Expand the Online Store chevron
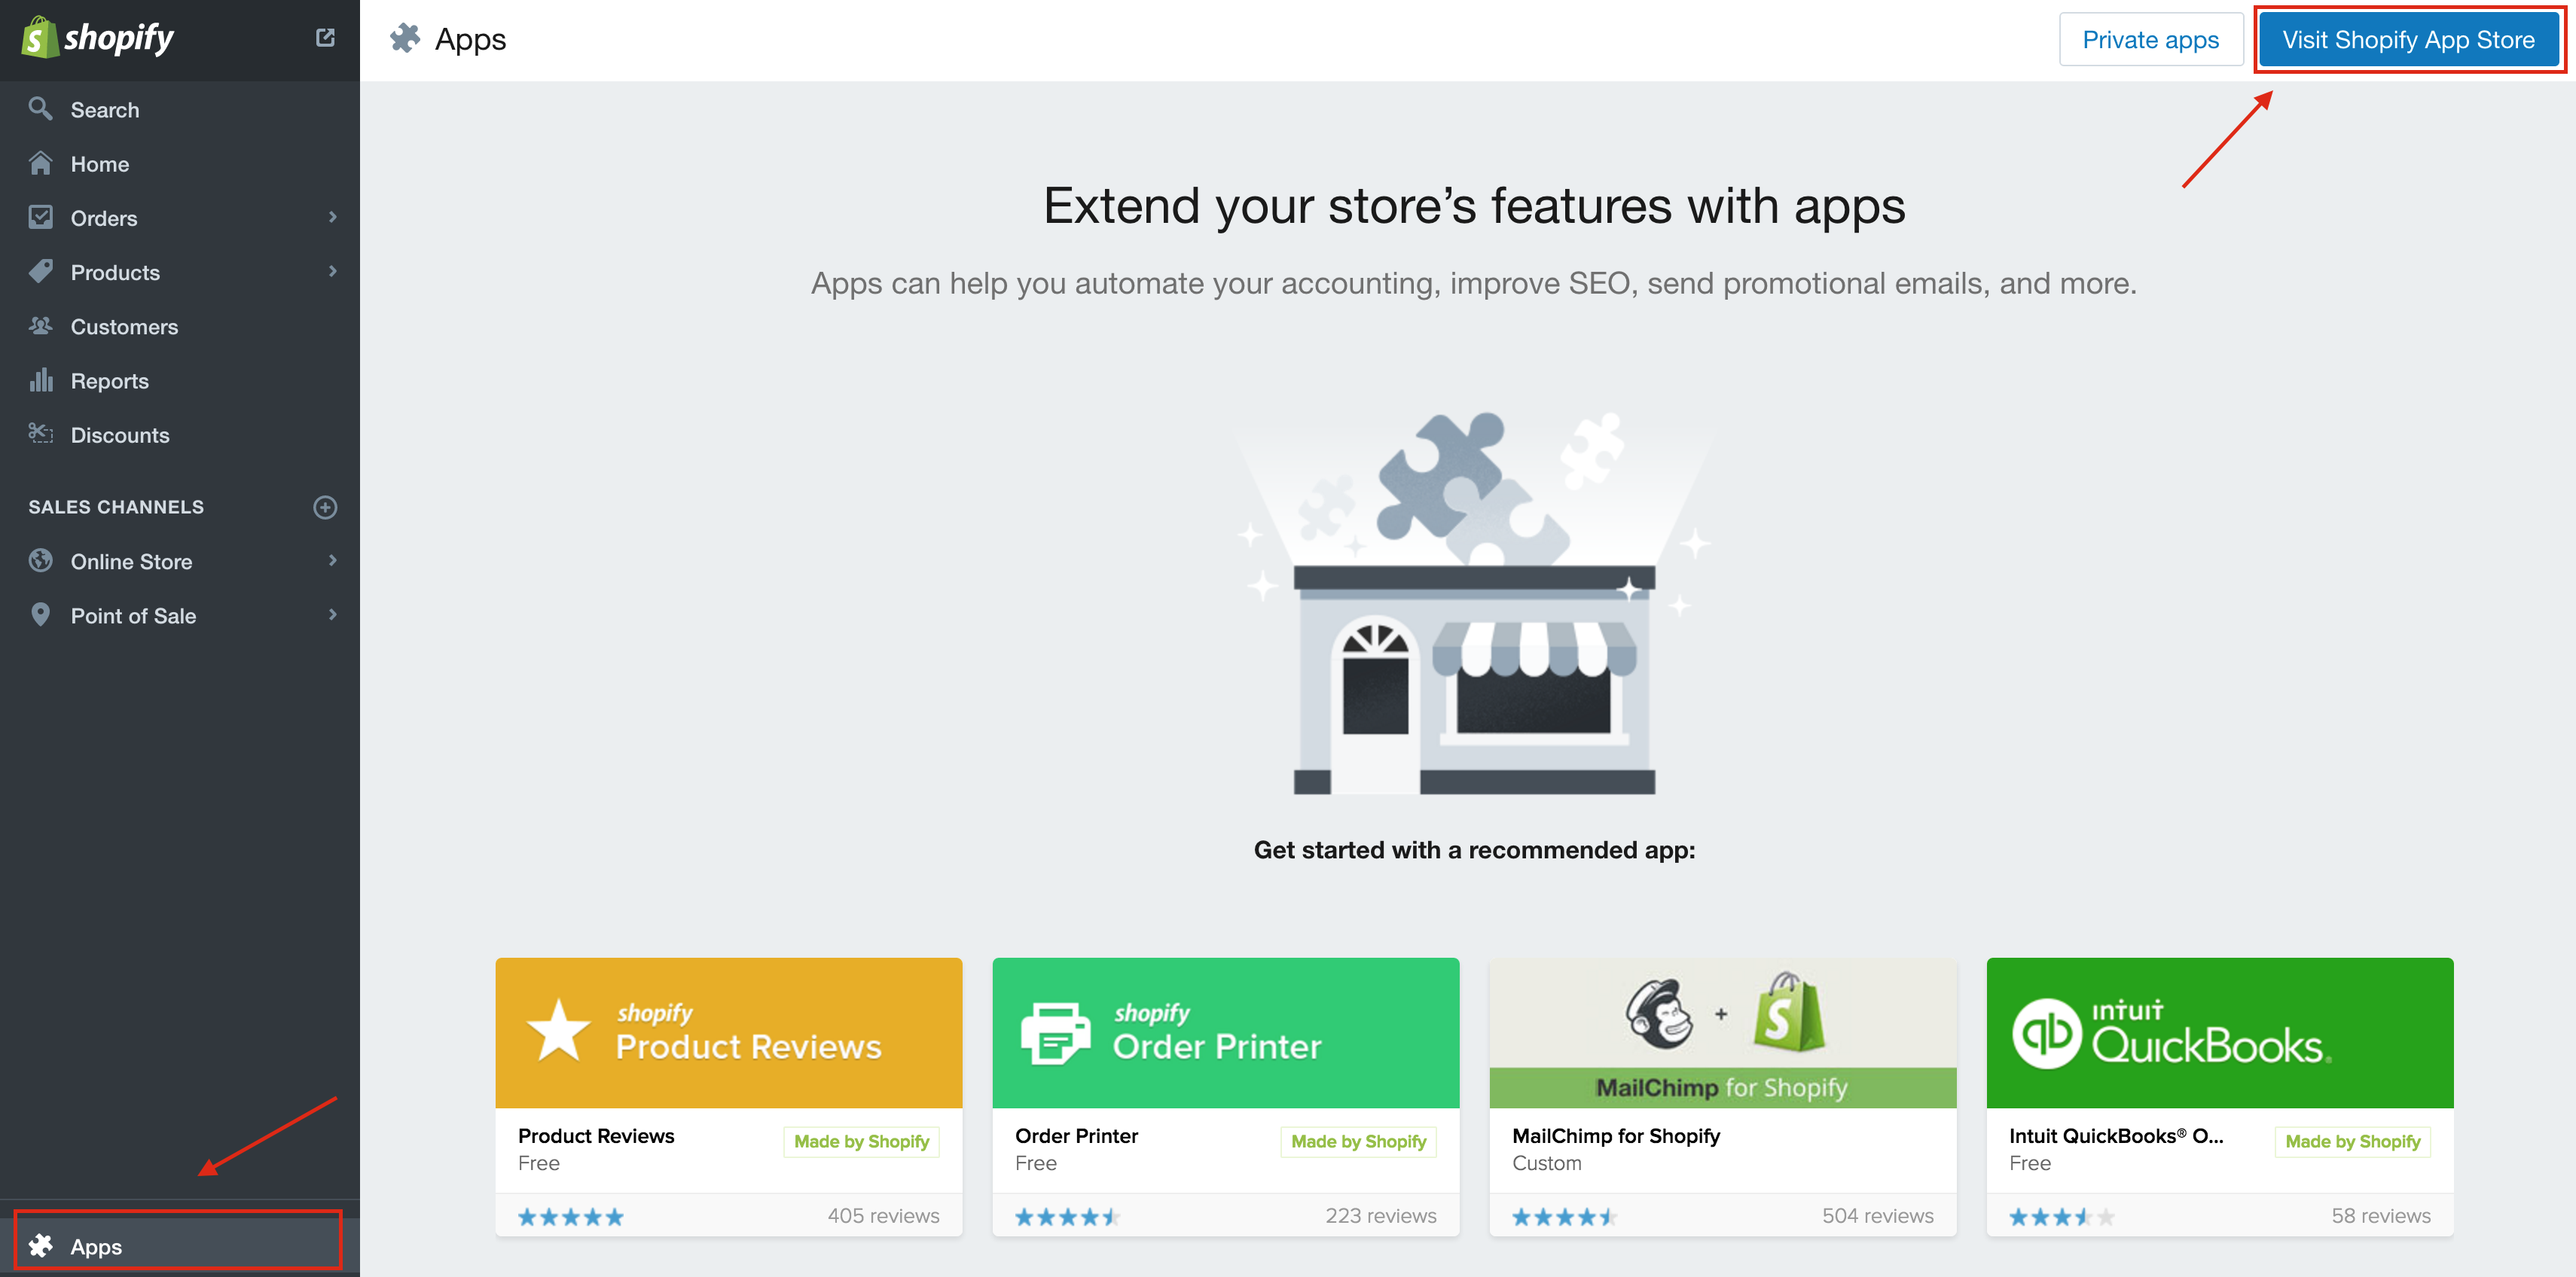The width and height of the screenshot is (2576, 1277). click(x=333, y=561)
